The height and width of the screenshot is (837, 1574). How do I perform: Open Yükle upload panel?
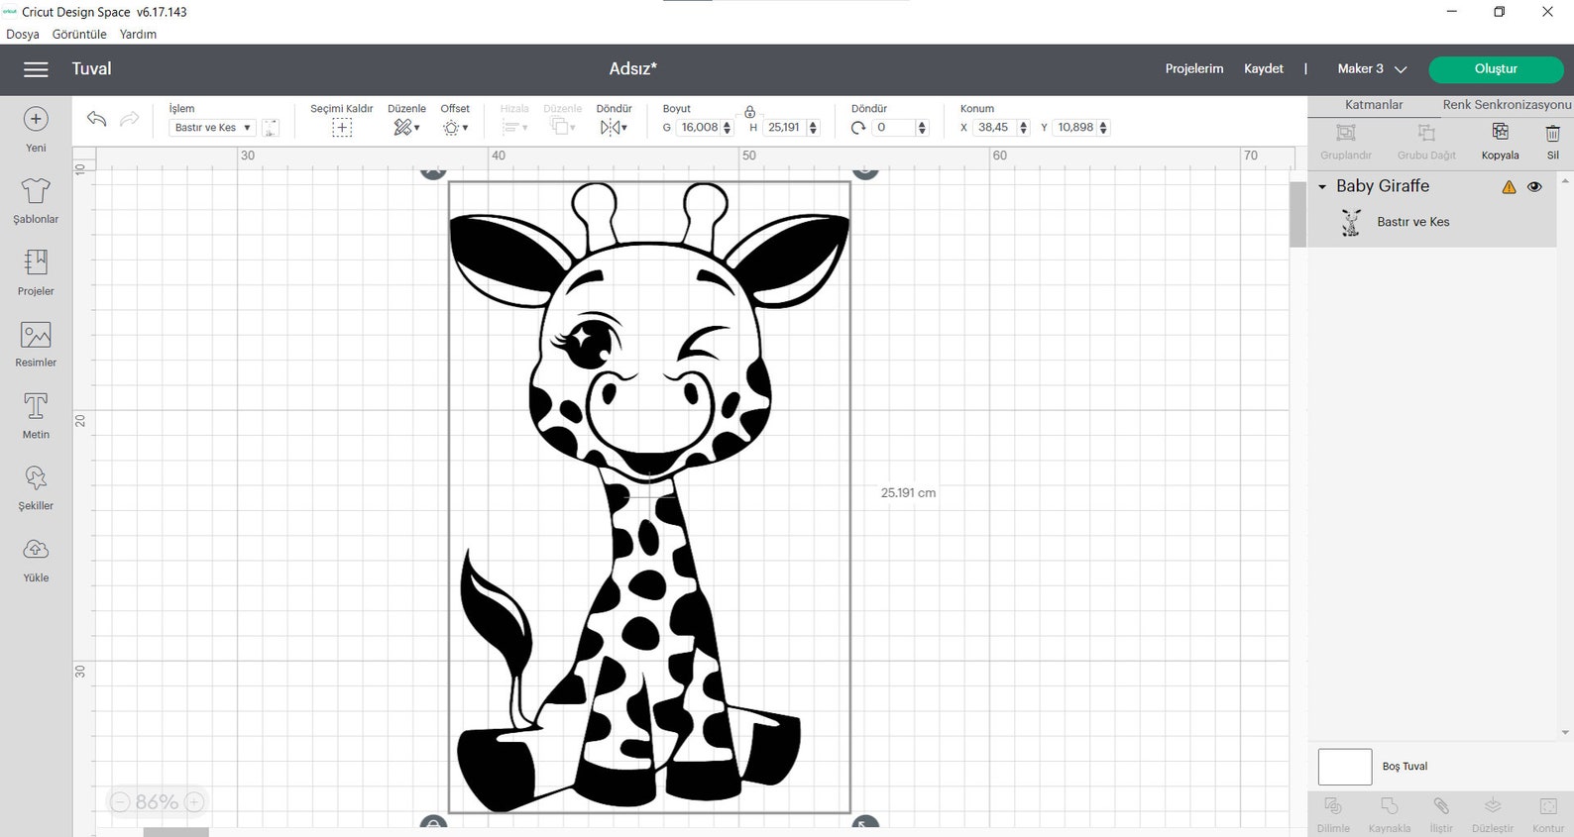point(36,560)
